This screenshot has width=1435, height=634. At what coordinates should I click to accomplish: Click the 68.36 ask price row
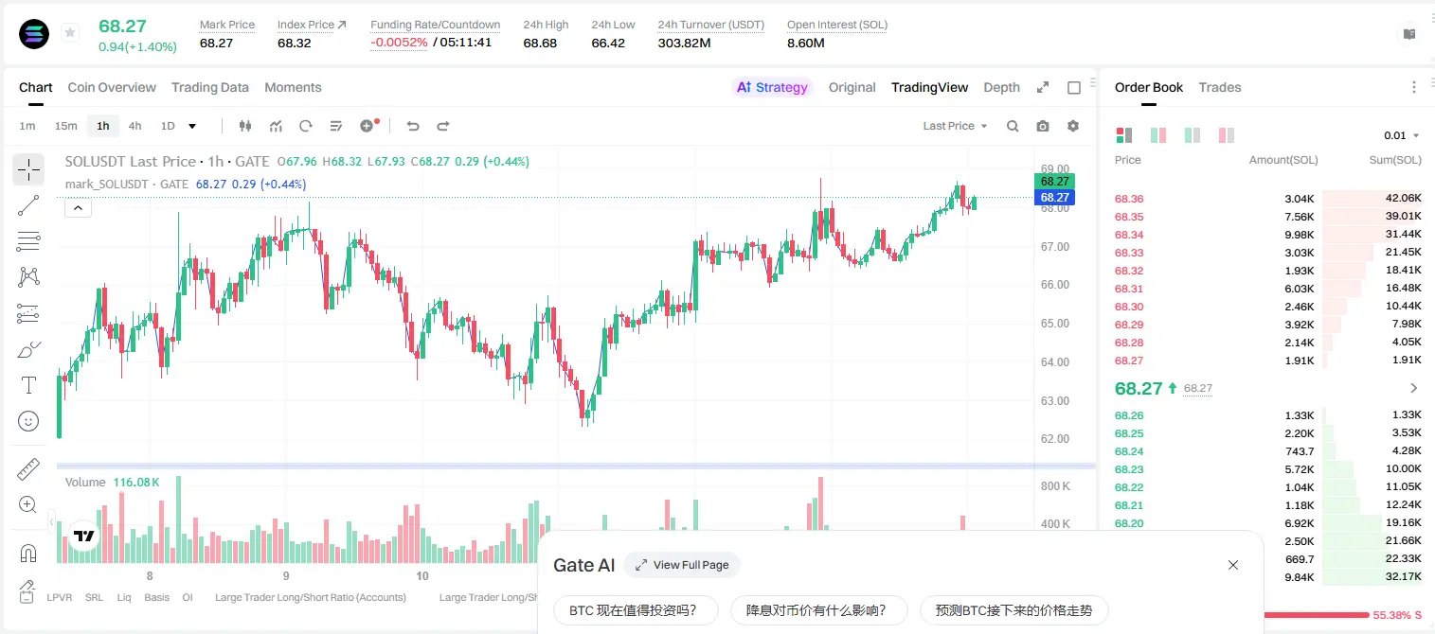pos(1267,199)
